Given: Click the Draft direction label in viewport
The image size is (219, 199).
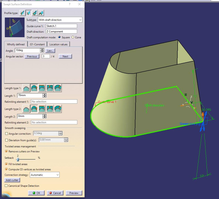Looking at the screenshot, I should (x=154, y=105).
